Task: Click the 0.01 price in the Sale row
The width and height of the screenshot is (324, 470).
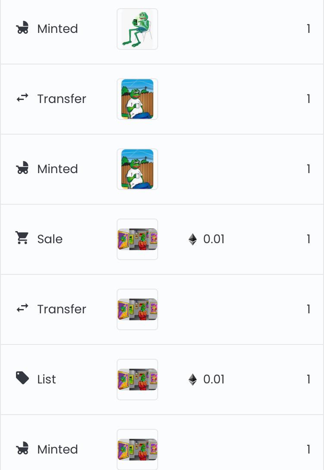Action: pos(214,239)
